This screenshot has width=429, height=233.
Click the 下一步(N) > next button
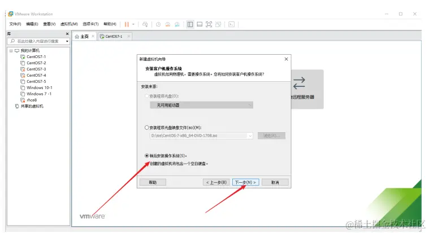coord(245,182)
